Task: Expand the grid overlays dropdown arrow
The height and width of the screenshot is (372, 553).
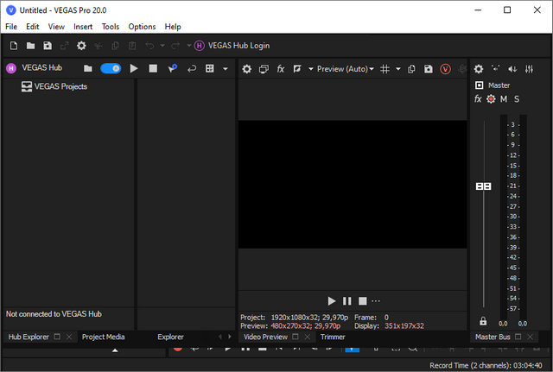Action: pos(398,69)
